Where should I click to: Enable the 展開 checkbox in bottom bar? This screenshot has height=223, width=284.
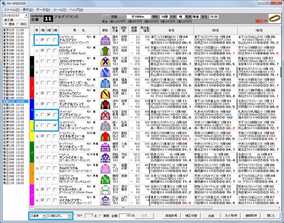click(x=101, y=216)
